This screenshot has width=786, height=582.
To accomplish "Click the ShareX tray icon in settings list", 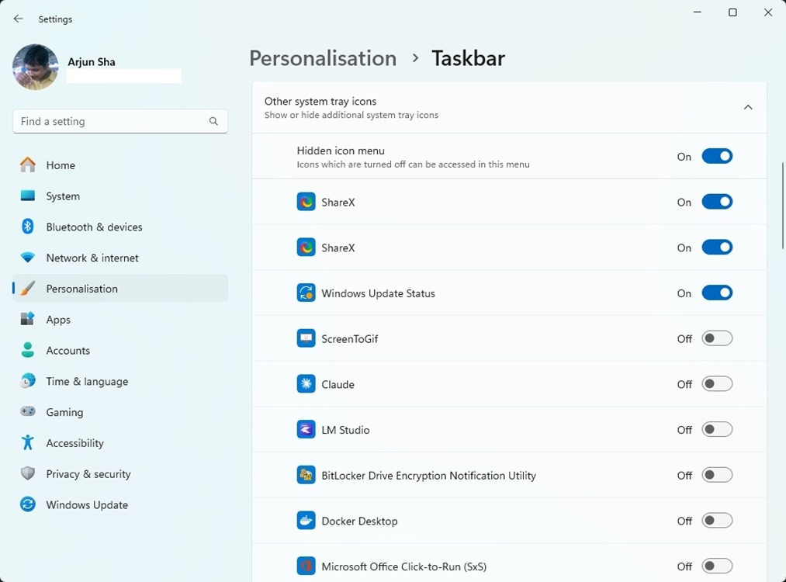I will click(306, 201).
